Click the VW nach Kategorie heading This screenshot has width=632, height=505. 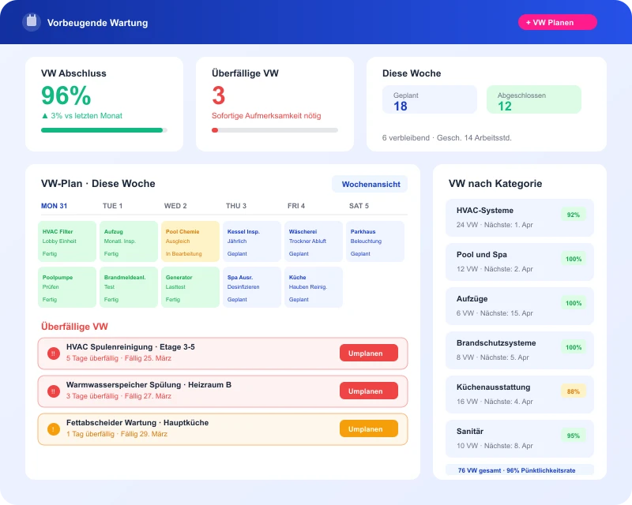(x=495, y=183)
